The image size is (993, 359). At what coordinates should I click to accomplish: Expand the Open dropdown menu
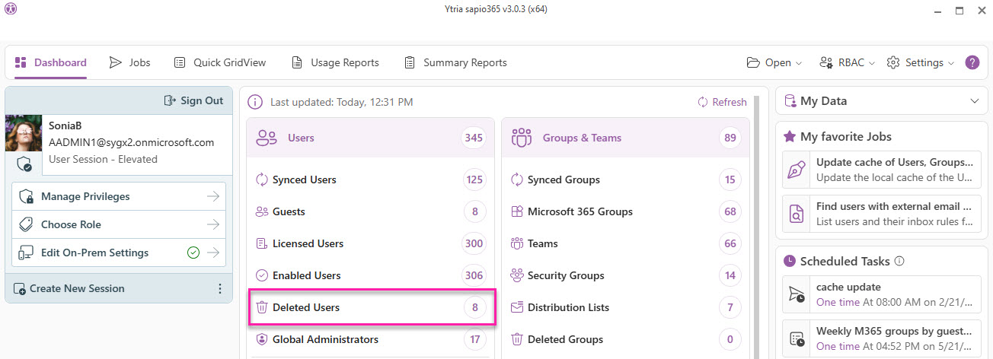point(774,62)
